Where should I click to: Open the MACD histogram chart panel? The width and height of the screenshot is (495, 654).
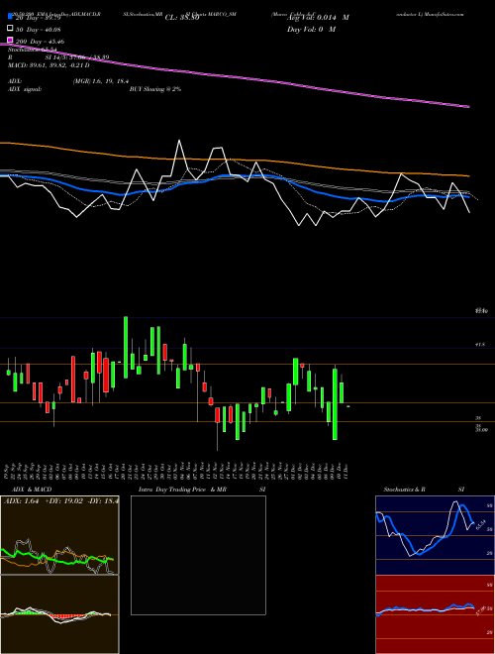[x=59, y=614]
